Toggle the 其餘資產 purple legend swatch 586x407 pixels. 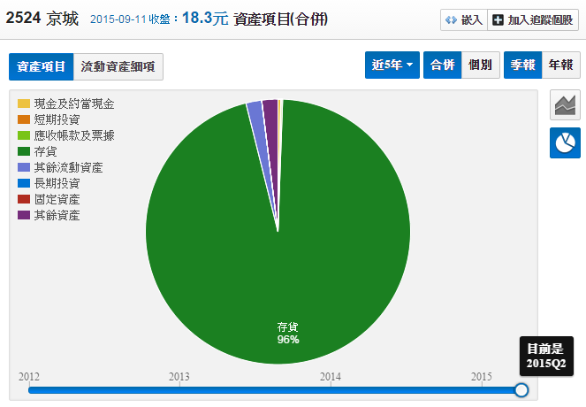[x=24, y=215]
